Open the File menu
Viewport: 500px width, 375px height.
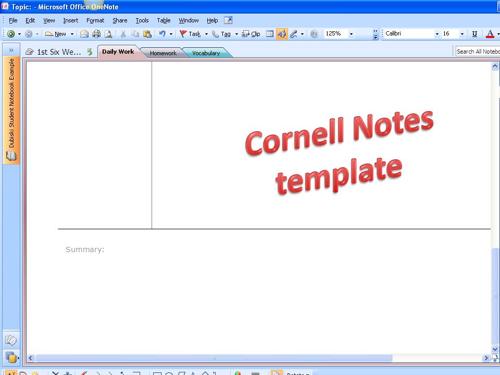[13, 20]
